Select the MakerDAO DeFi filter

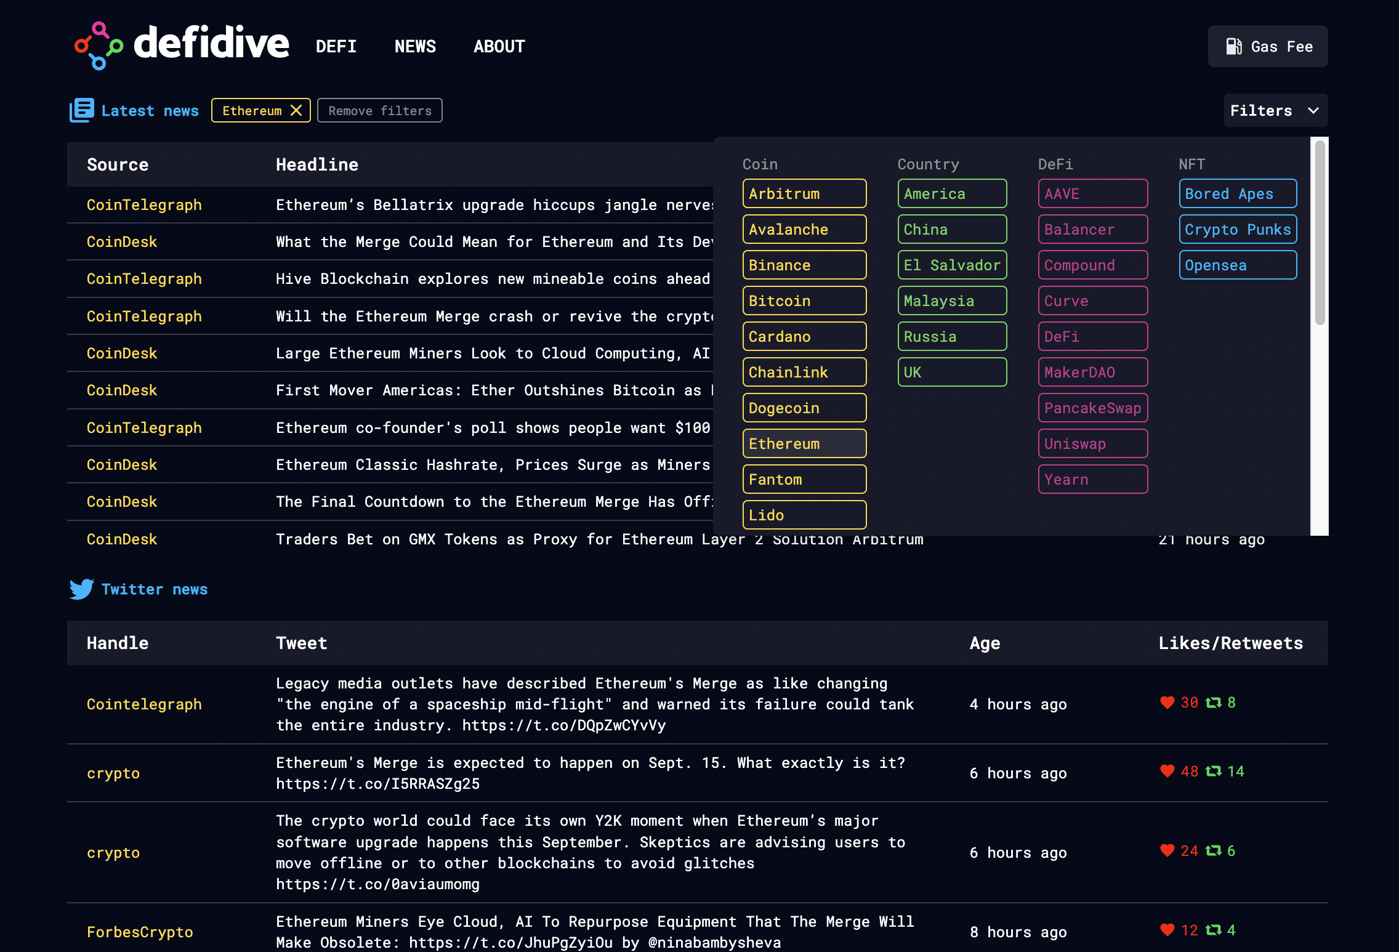(x=1093, y=372)
